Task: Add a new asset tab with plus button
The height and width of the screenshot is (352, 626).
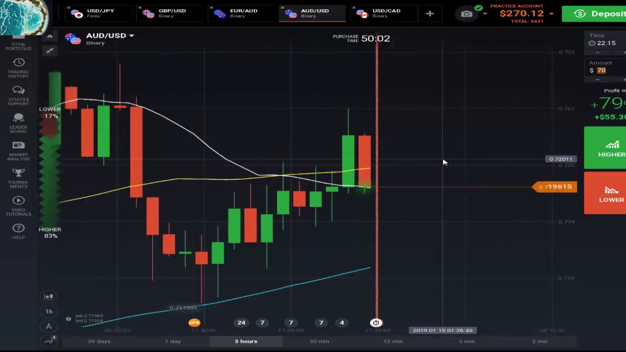Action: coord(430,14)
